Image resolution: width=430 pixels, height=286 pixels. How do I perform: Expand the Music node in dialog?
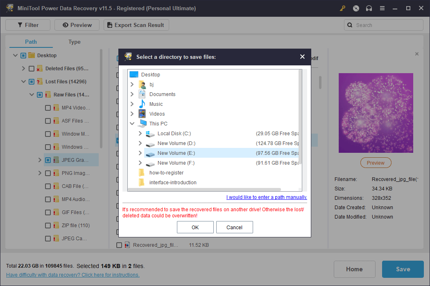[132, 104]
